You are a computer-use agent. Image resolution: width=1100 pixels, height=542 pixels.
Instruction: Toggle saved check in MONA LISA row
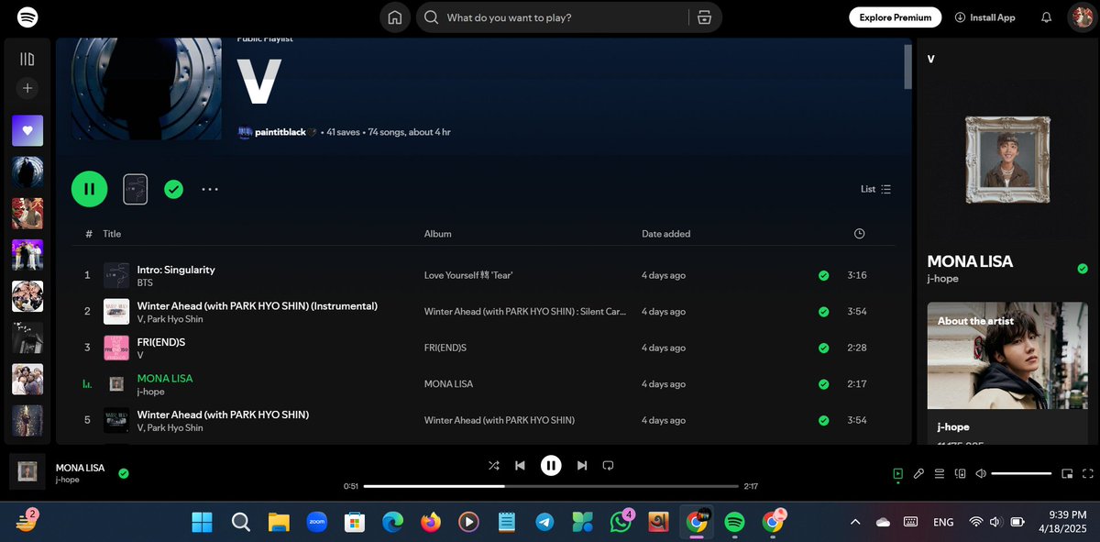823,384
